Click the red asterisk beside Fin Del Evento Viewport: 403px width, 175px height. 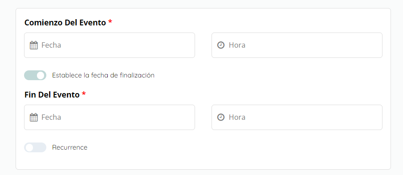(x=84, y=94)
